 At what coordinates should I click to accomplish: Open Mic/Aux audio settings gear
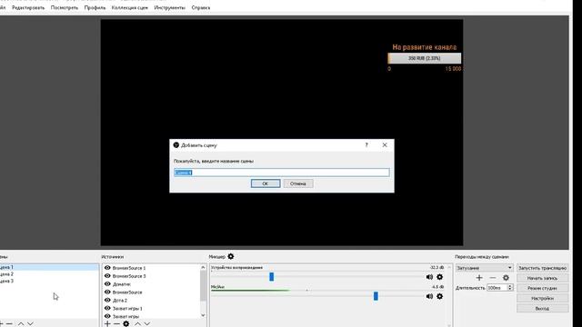440,296
